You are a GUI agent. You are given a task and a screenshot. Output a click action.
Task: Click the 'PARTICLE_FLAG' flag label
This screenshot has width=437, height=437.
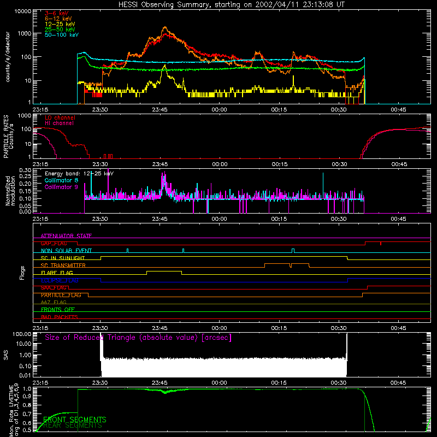(x=61, y=295)
